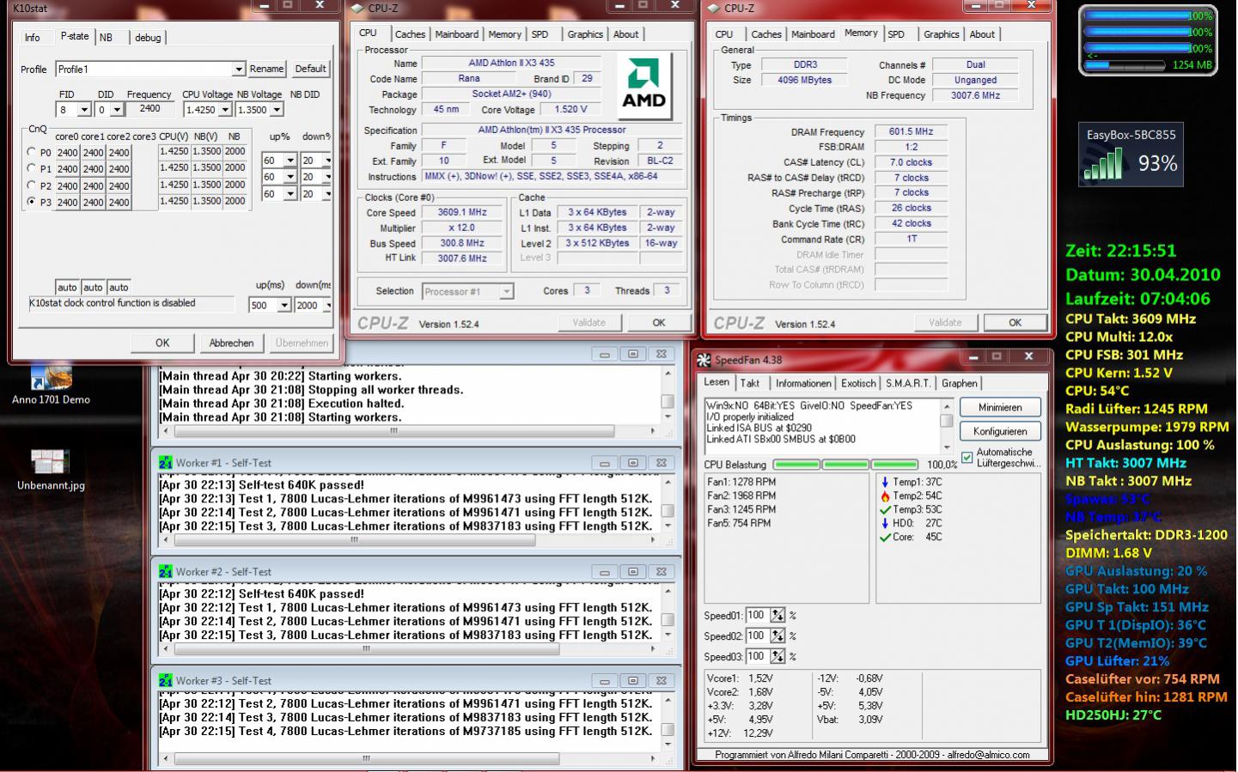Image resolution: width=1238 pixels, height=772 pixels.
Task: Click OK in the K10stat window
Action: 162,343
